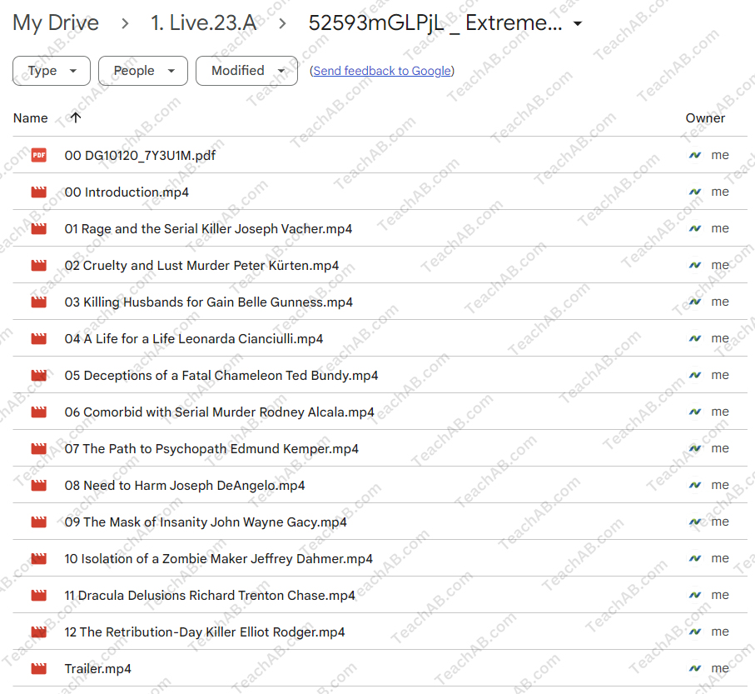
Task: Click owner avatar in the Edmund Kemper row
Action: 695,448
